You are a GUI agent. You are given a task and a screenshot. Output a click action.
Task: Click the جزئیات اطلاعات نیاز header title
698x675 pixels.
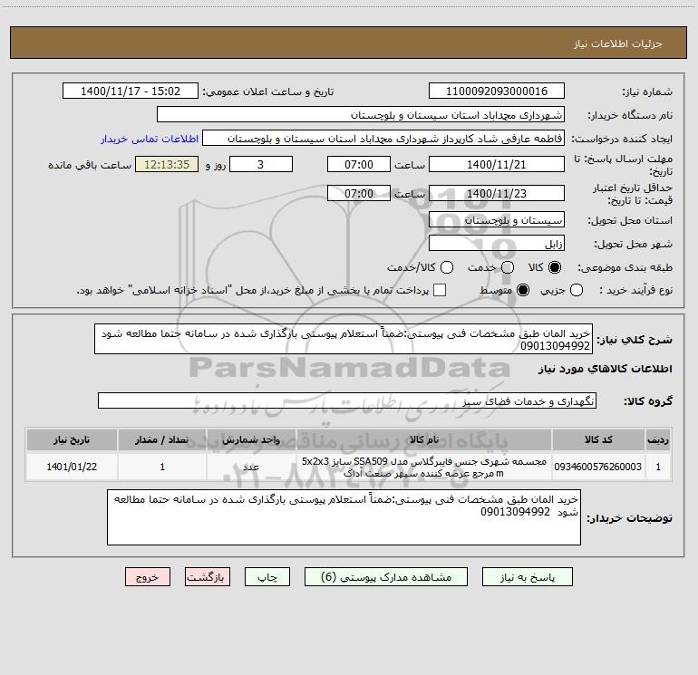618,43
